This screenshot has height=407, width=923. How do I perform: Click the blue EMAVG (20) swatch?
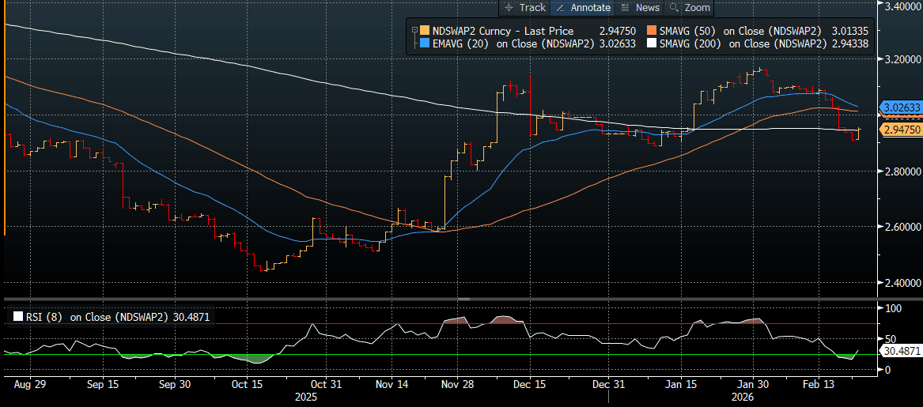tap(425, 43)
